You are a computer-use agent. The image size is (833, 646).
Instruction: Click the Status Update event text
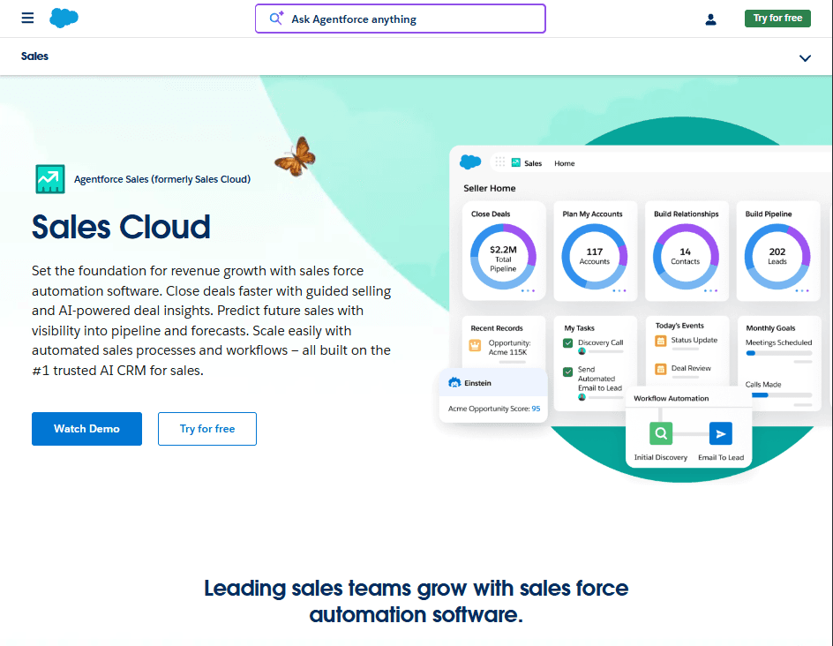tap(694, 340)
